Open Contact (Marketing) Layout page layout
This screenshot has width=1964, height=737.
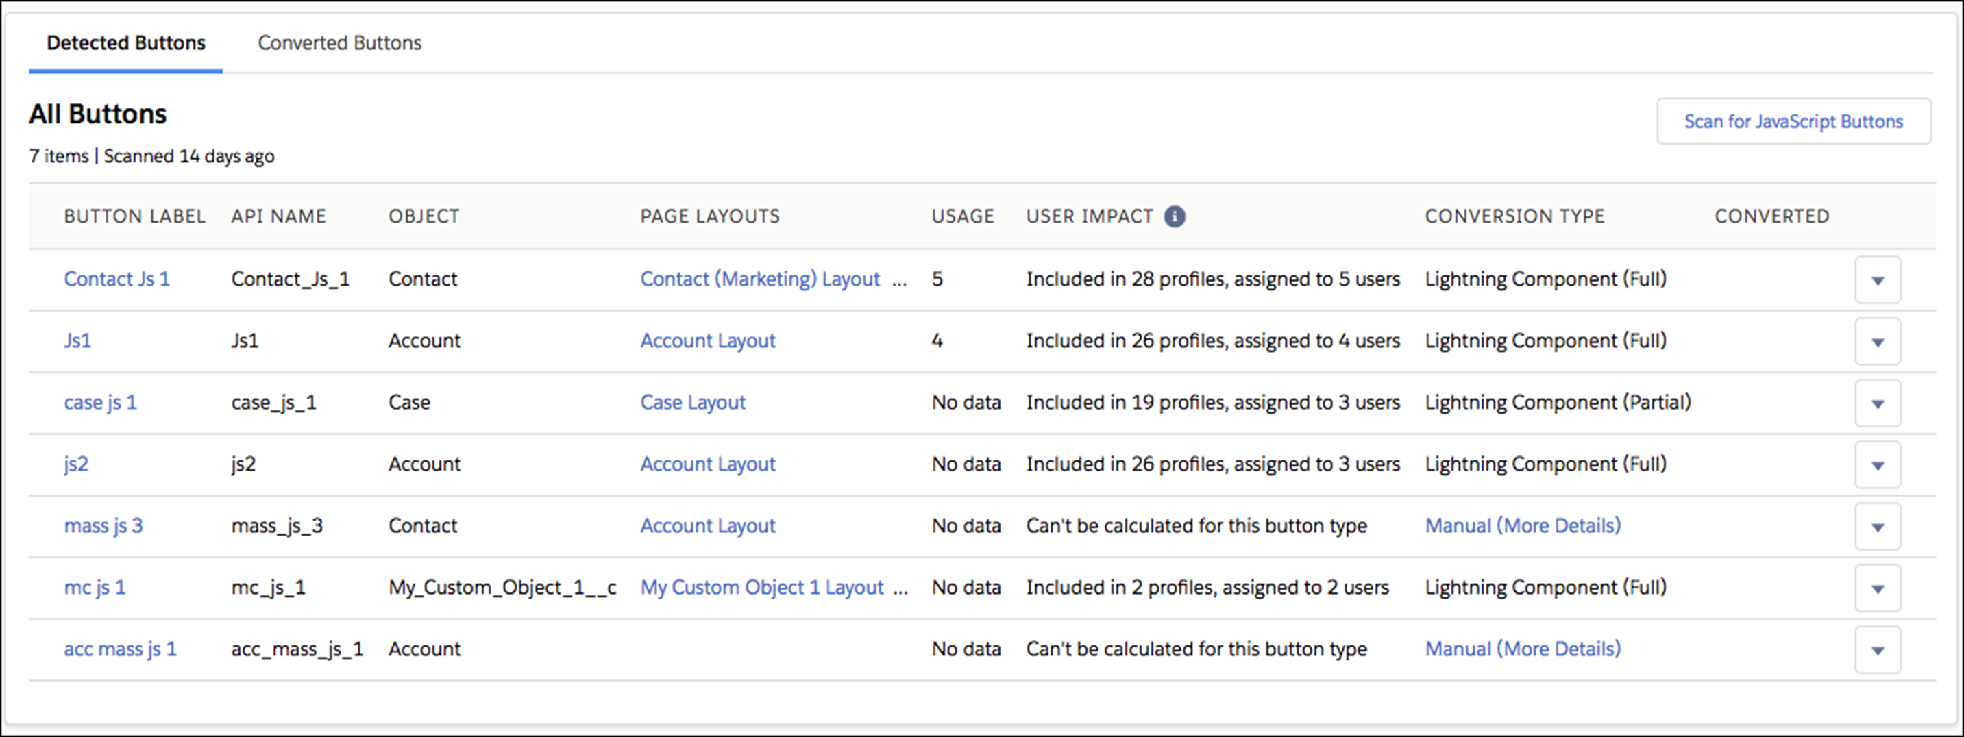759,279
